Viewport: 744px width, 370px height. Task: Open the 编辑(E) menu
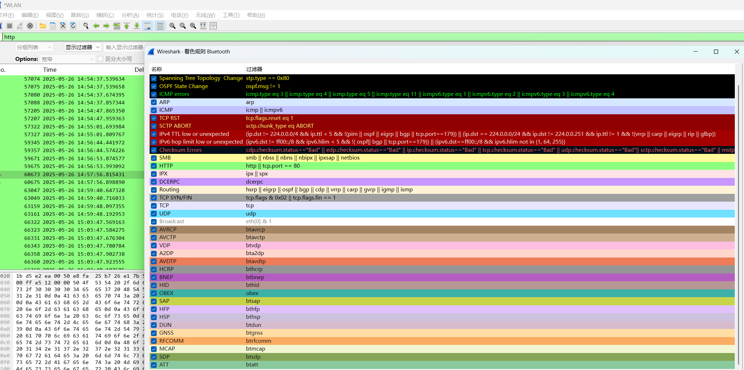coord(30,15)
